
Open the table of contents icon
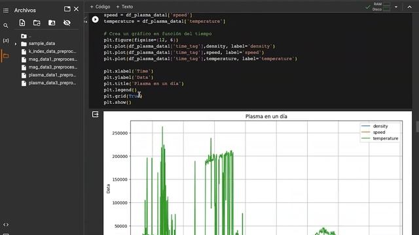coord(6,10)
